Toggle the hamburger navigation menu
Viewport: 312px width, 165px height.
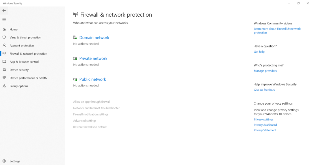4,20
